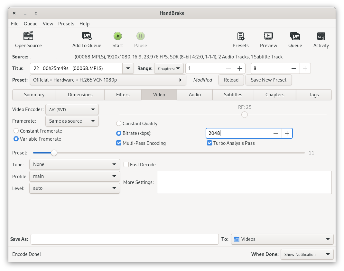Open the Preview window icon

[x=268, y=36]
